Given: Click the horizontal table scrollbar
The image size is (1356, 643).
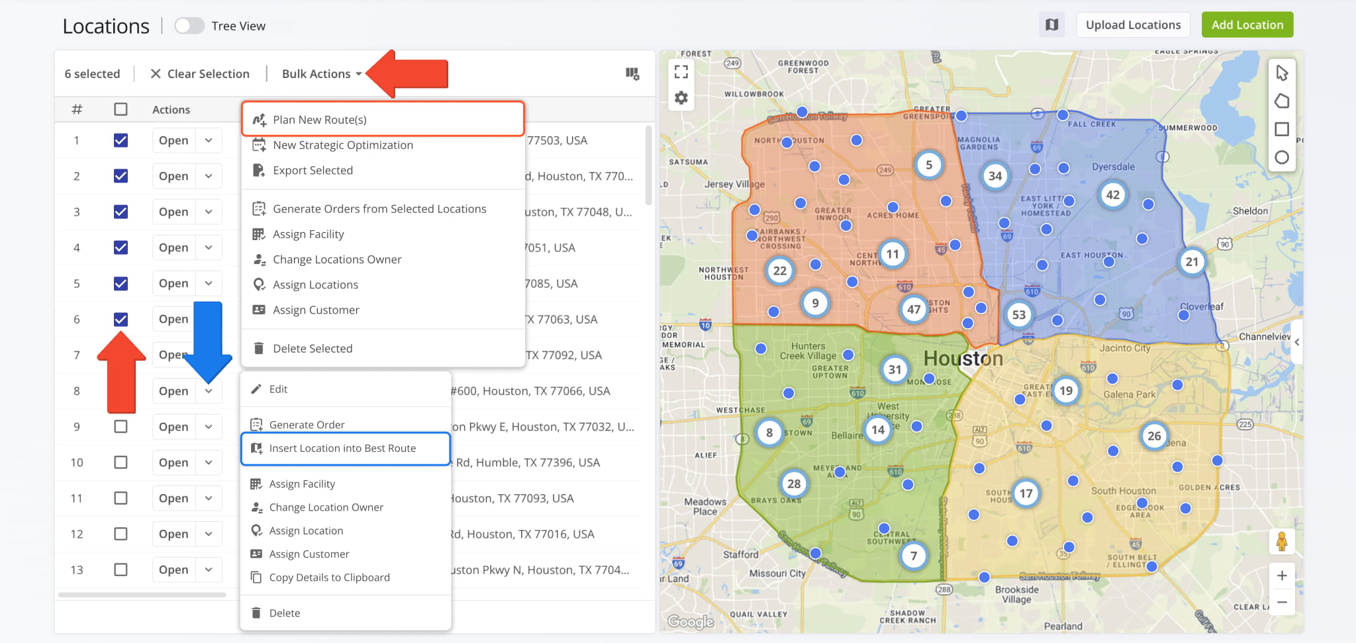Looking at the screenshot, I should click(142, 595).
